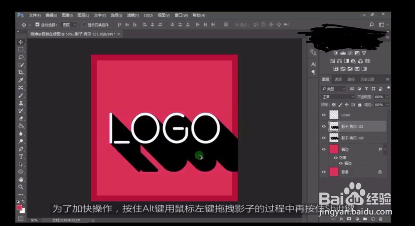Select the Hand tool
The width and height of the screenshot is (415, 226).
[21, 180]
